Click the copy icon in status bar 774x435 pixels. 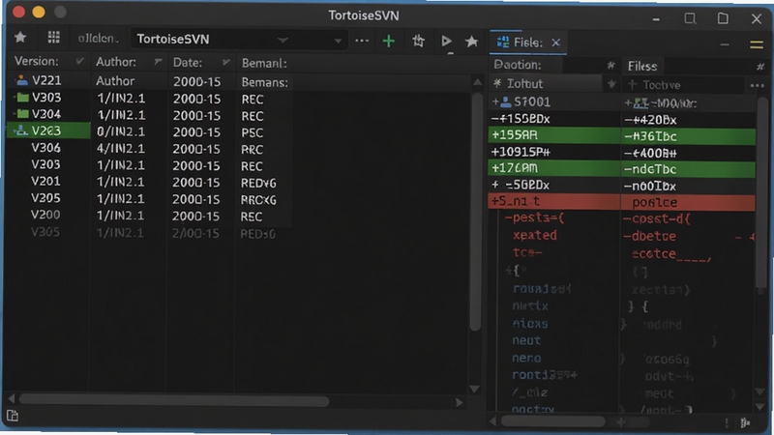tap(13, 416)
